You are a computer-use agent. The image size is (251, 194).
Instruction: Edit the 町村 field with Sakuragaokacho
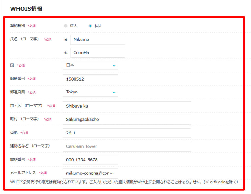point(127,120)
